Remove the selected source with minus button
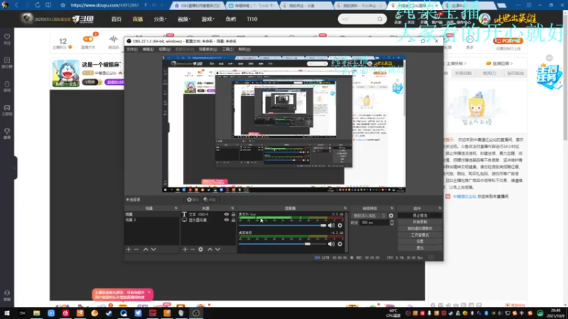The width and height of the screenshot is (568, 319). pyautogui.click(x=192, y=250)
